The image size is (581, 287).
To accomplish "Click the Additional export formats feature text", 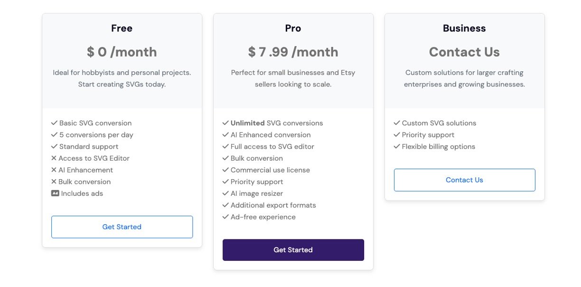I will 273,205.
